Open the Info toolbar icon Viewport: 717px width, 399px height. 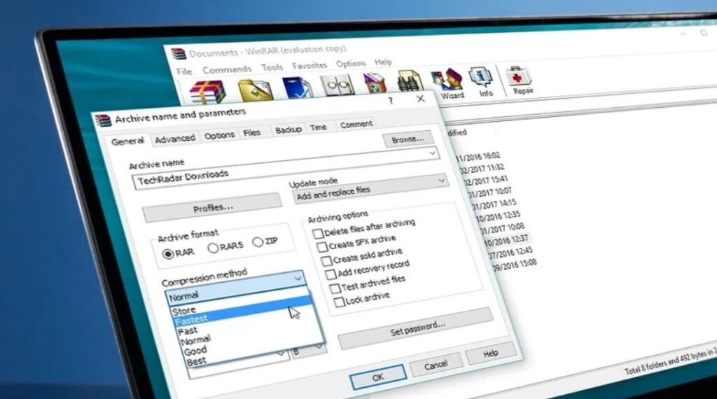(482, 81)
